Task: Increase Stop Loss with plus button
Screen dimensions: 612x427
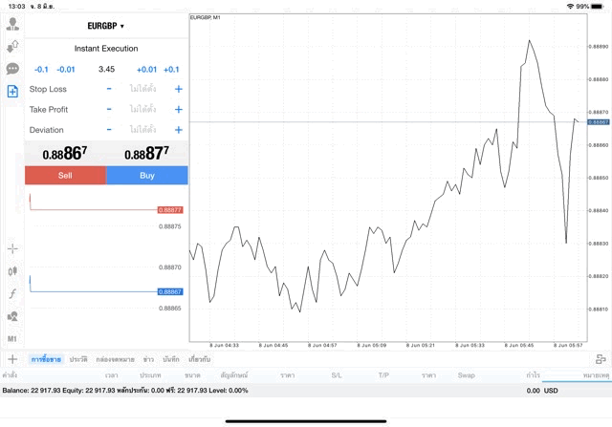Action: click(178, 89)
